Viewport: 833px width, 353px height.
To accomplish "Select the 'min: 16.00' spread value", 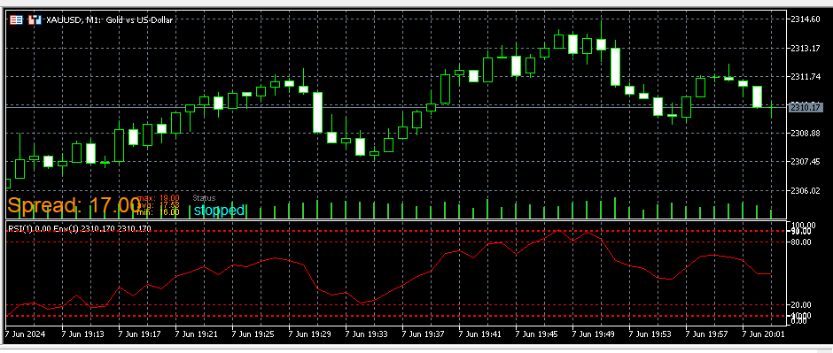I will pyautogui.click(x=159, y=212).
